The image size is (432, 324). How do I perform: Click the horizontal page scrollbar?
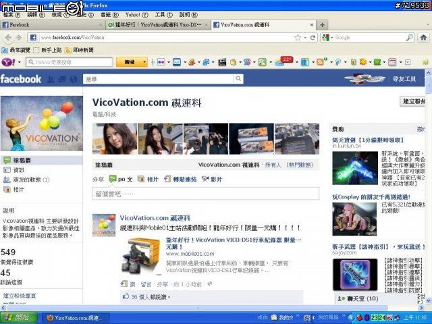tap(197, 308)
